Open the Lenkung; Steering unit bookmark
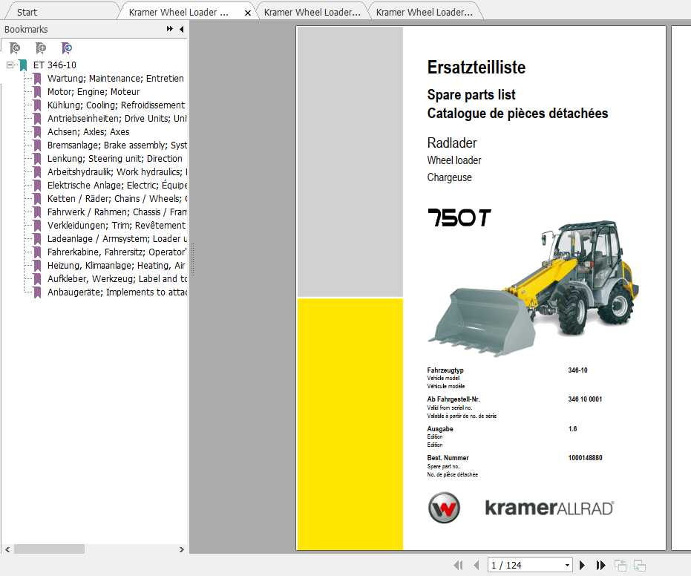This screenshot has height=576, width=691. pos(114,158)
